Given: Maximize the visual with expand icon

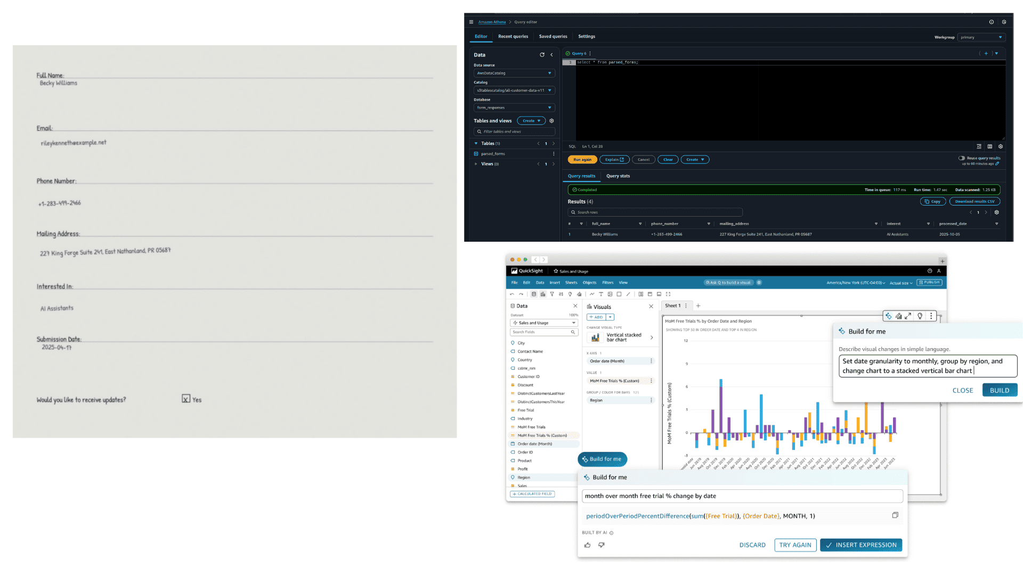Looking at the screenshot, I should point(908,316).
